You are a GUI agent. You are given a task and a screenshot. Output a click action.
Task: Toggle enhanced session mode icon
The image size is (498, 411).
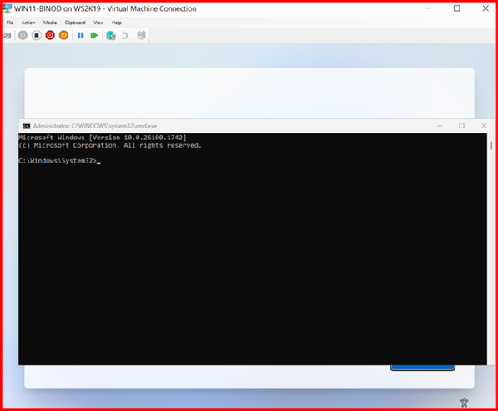[141, 35]
